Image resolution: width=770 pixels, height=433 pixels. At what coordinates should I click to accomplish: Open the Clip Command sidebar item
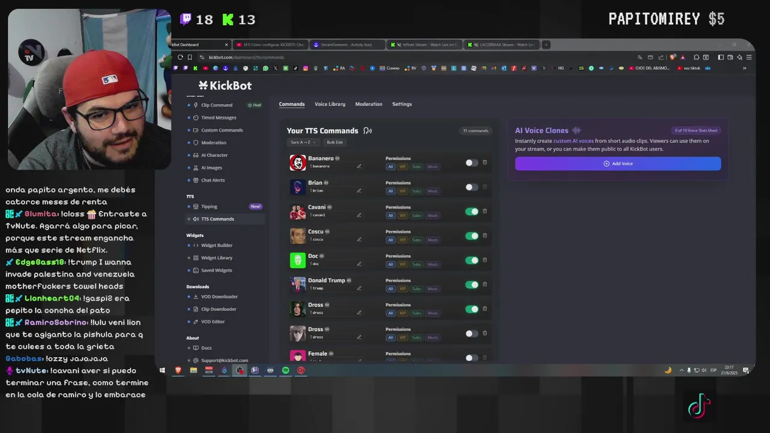217,105
